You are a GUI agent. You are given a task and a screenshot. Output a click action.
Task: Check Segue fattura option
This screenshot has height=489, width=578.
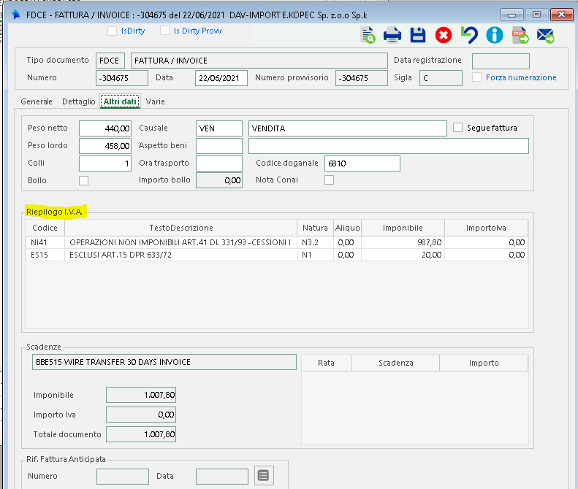457,128
